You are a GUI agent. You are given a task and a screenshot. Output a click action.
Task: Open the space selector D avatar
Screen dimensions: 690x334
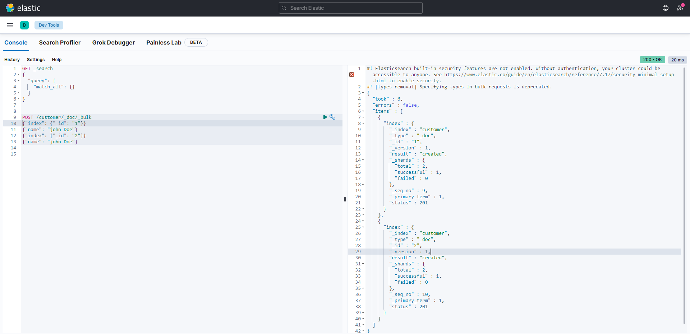24,25
